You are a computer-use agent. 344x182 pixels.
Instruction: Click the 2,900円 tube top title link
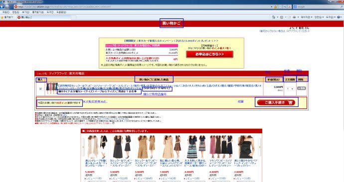point(246,163)
